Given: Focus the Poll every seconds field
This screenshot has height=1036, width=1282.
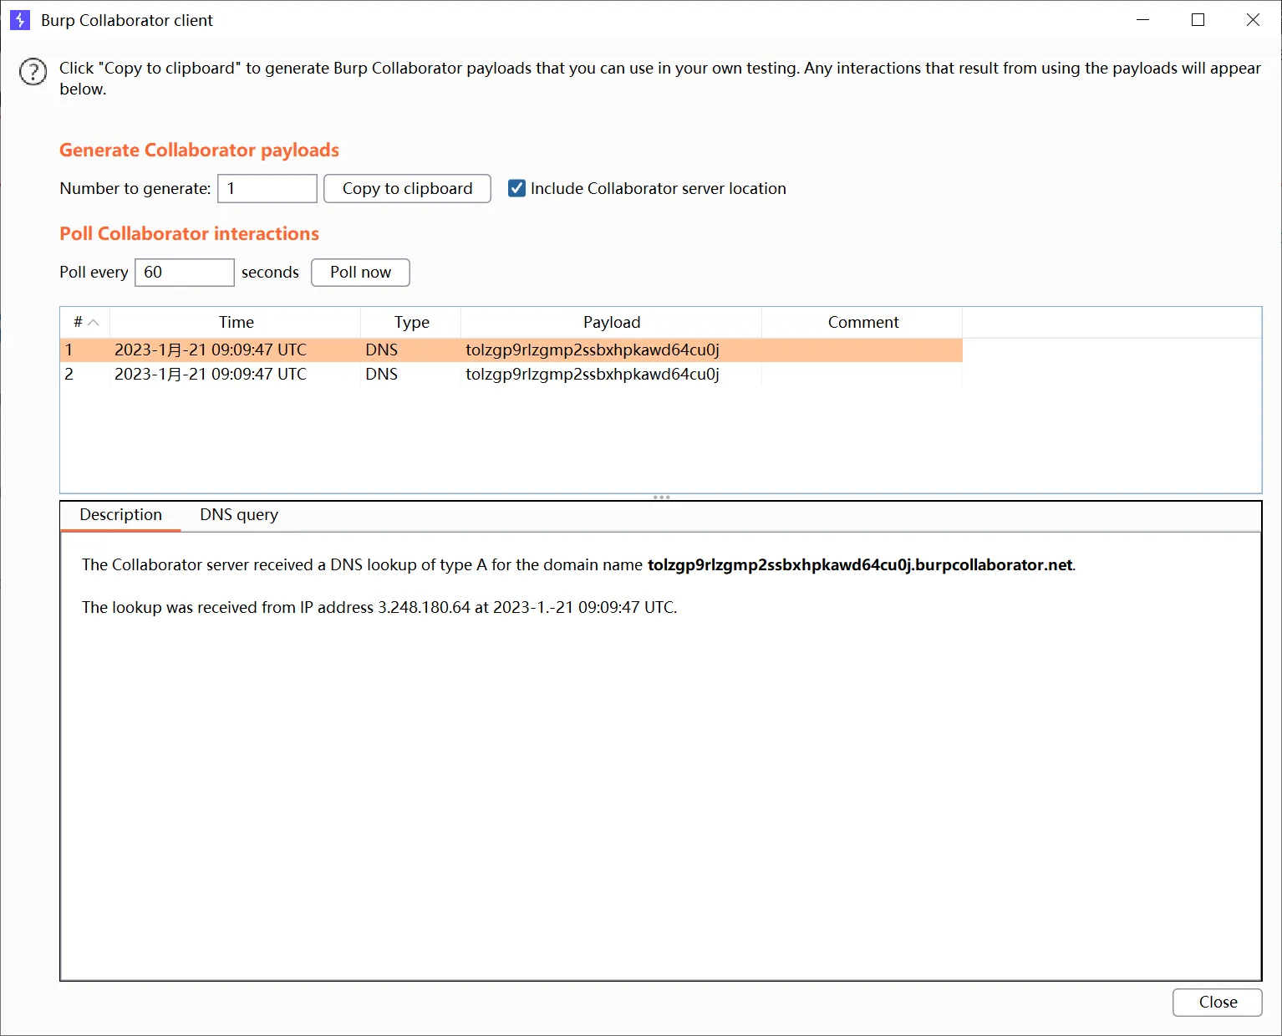Looking at the screenshot, I should point(185,273).
